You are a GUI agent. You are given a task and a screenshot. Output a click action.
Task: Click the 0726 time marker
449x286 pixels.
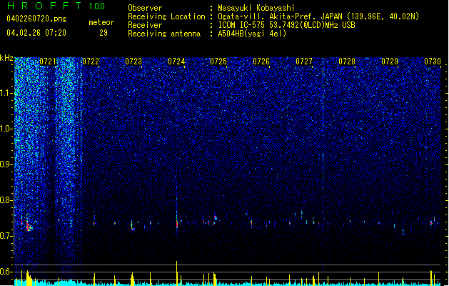[x=261, y=61]
